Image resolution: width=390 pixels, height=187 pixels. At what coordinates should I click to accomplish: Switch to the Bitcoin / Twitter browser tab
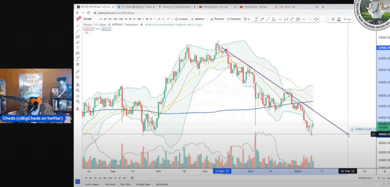(x=136, y=7)
